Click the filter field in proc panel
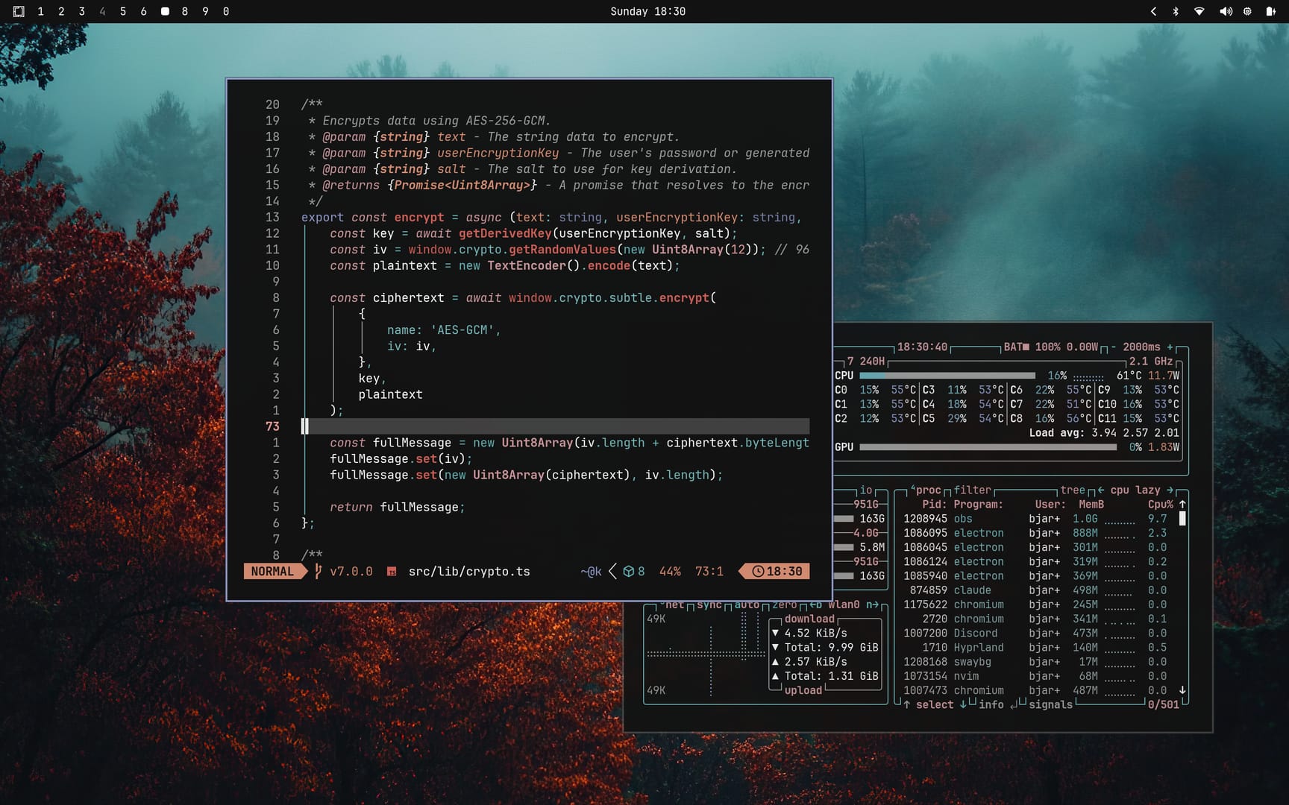Viewport: 1289px width, 805px height. 972,490
